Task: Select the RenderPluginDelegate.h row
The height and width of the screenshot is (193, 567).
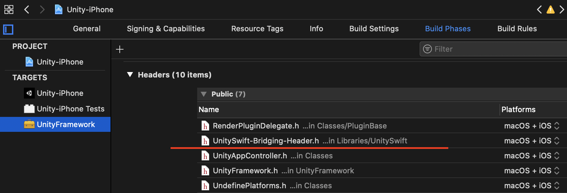Action: click(382, 126)
